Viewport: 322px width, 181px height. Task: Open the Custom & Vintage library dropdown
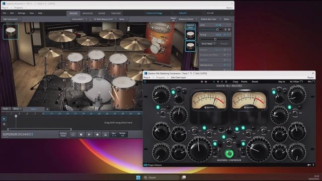(x=159, y=13)
